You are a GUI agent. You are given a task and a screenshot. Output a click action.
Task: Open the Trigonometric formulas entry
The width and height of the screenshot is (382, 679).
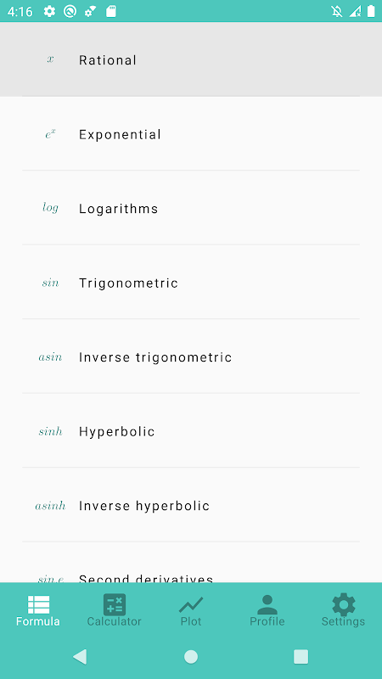[191, 283]
